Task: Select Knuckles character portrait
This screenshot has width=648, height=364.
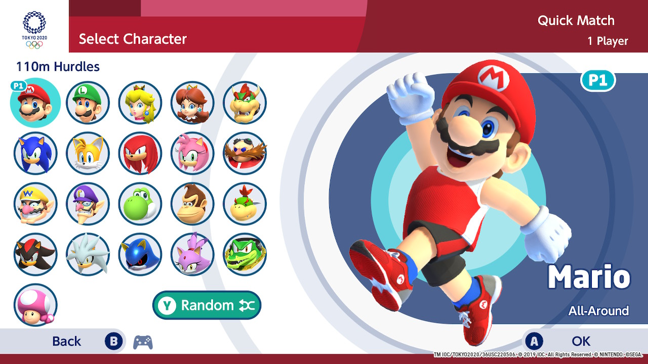Action: coord(140,153)
